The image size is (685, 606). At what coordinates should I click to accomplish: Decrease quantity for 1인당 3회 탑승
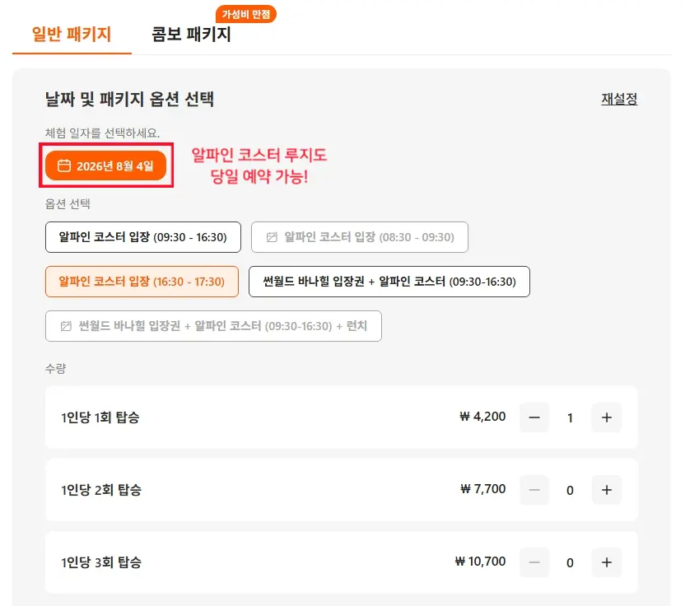534,562
